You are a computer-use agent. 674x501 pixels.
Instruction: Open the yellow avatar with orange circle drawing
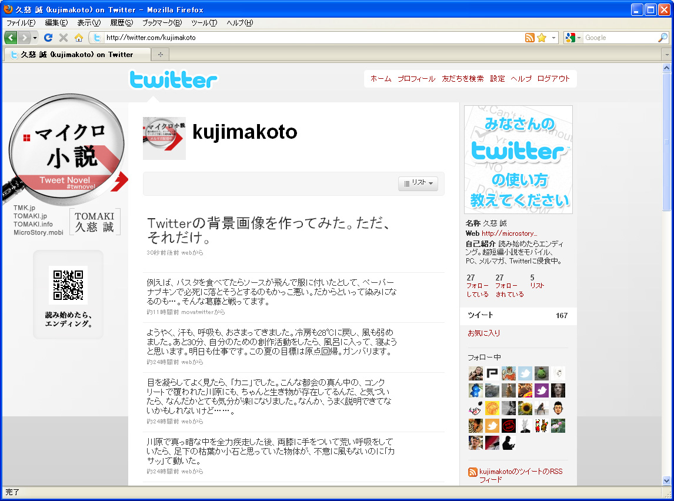tap(492, 408)
